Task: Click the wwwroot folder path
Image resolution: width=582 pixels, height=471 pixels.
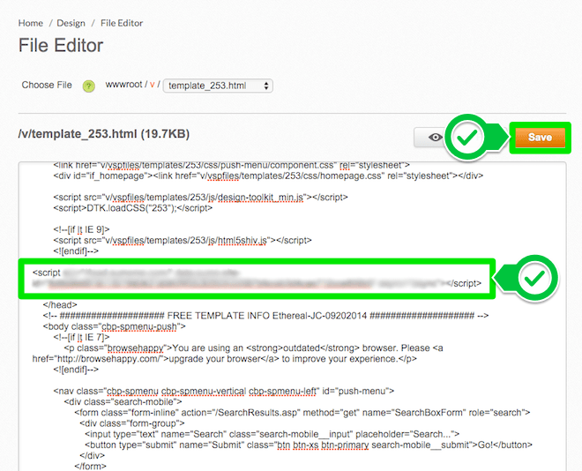Action: pyautogui.click(x=123, y=86)
